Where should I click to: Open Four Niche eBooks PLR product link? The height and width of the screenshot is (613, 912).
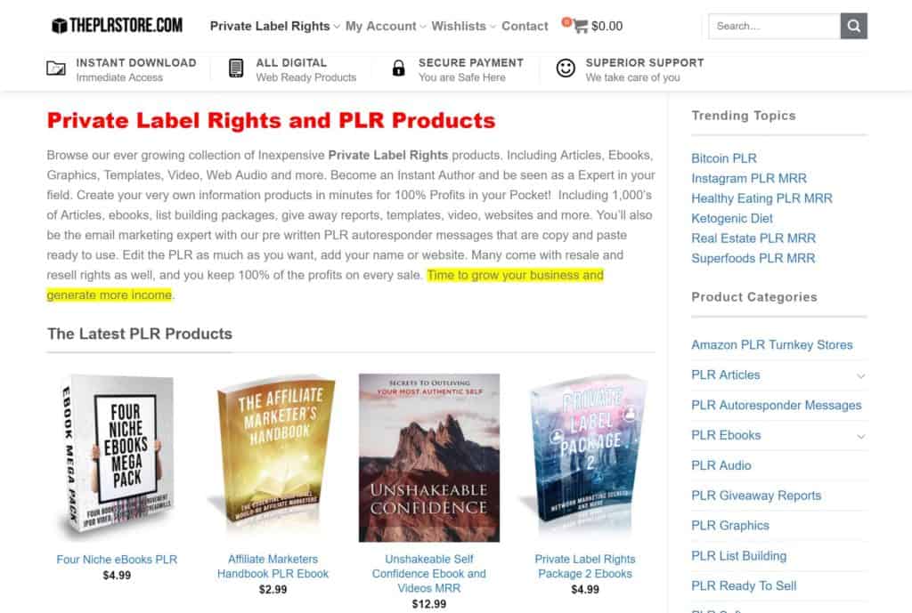[117, 560]
